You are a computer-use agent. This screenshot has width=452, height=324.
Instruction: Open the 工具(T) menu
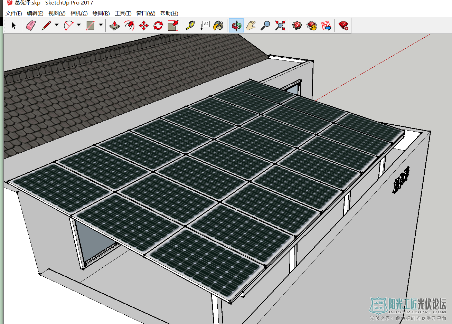(x=123, y=13)
